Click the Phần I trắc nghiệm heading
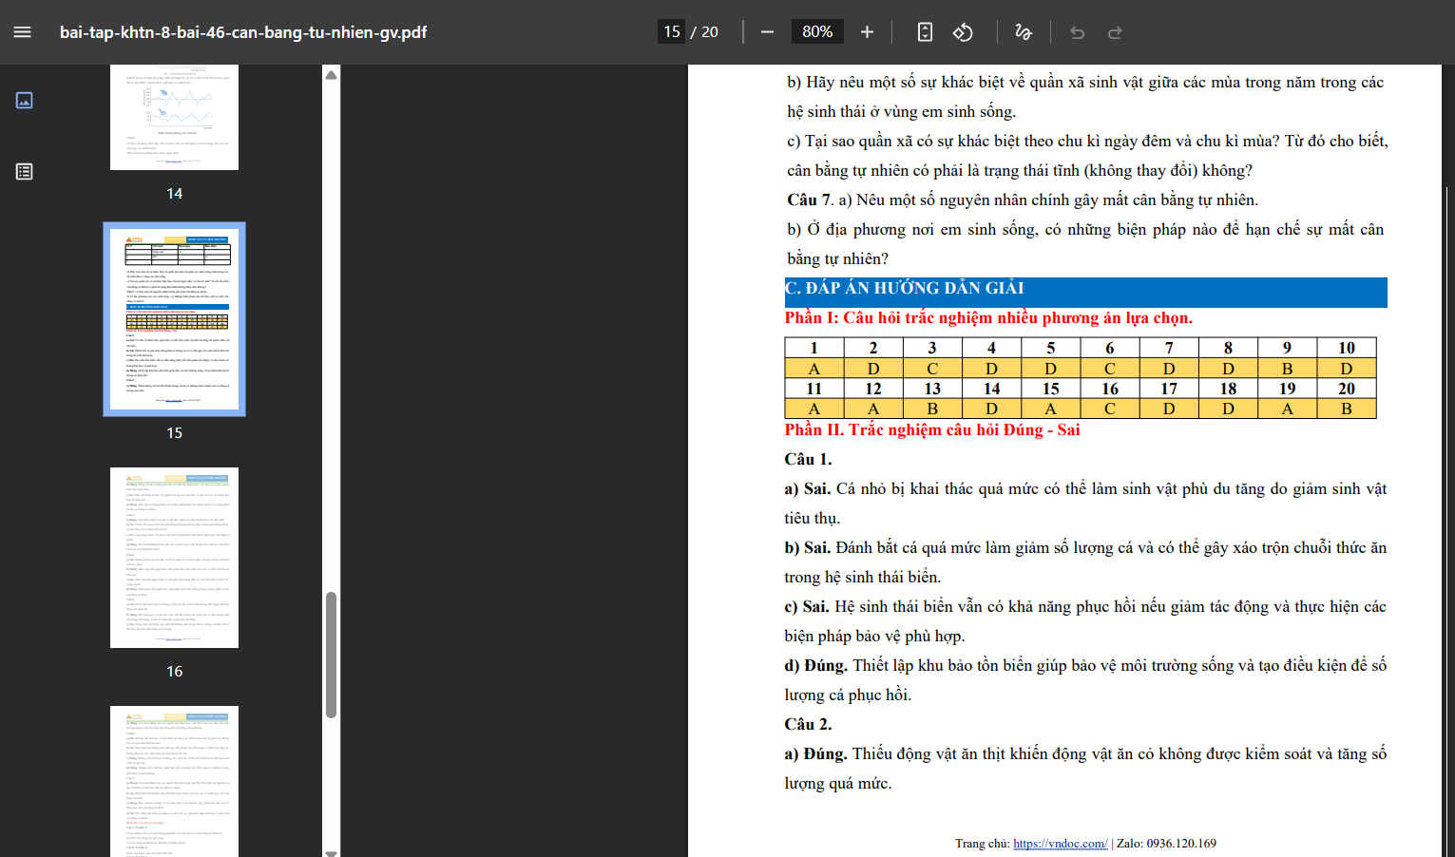This screenshot has height=857, width=1455. point(988,317)
